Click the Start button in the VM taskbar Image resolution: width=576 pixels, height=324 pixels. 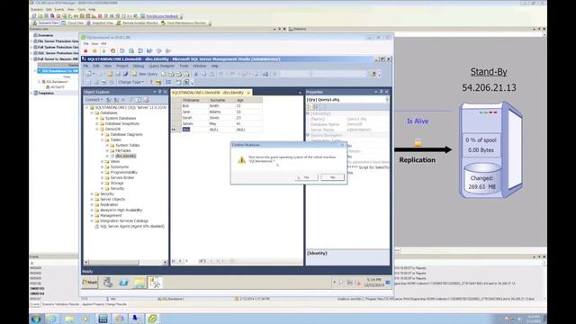[x=90, y=283]
